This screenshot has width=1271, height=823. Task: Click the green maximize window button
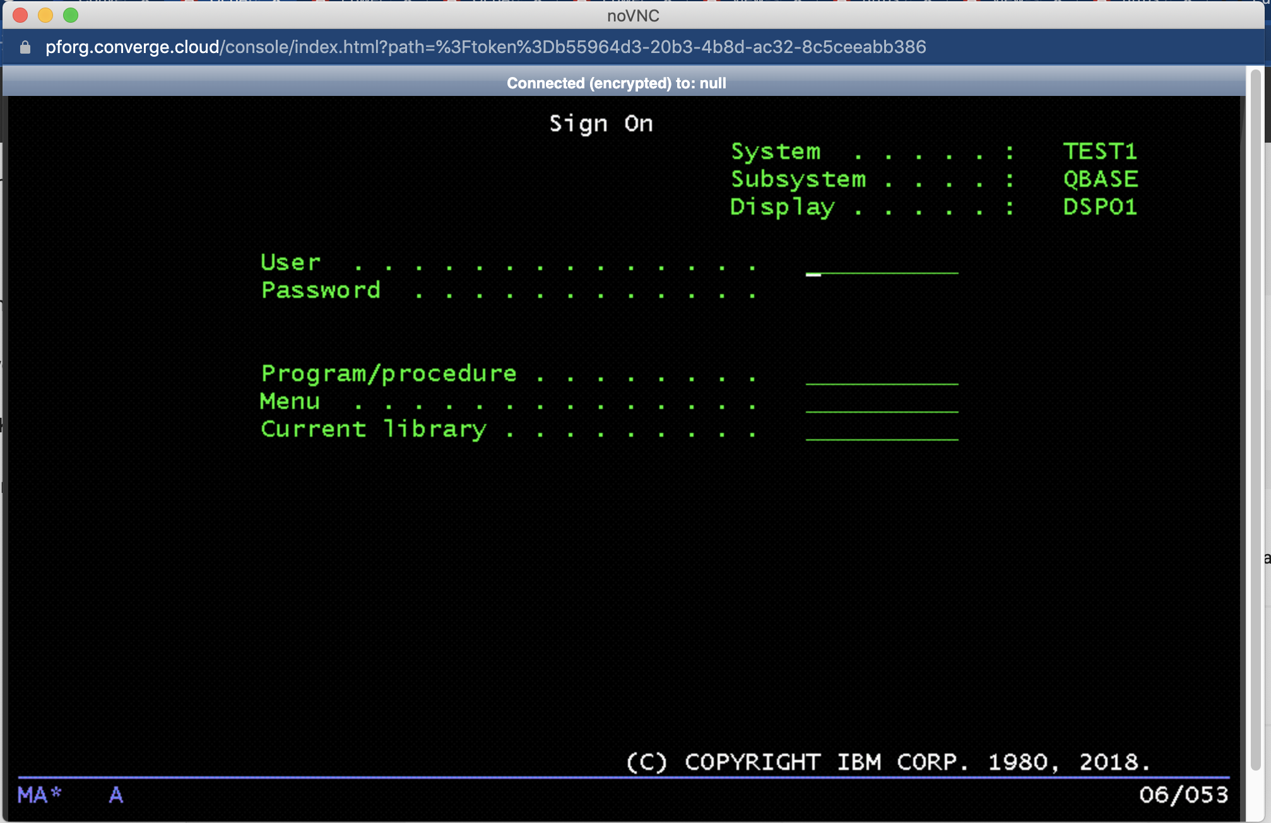(x=71, y=15)
